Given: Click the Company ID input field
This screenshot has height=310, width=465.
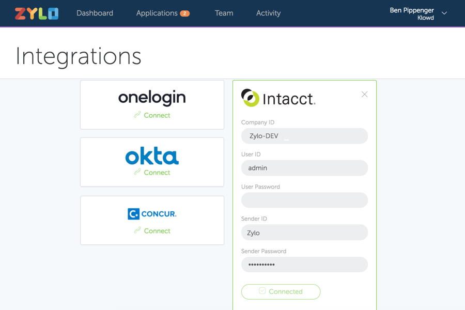Looking at the screenshot, I should pyautogui.click(x=304, y=136).
